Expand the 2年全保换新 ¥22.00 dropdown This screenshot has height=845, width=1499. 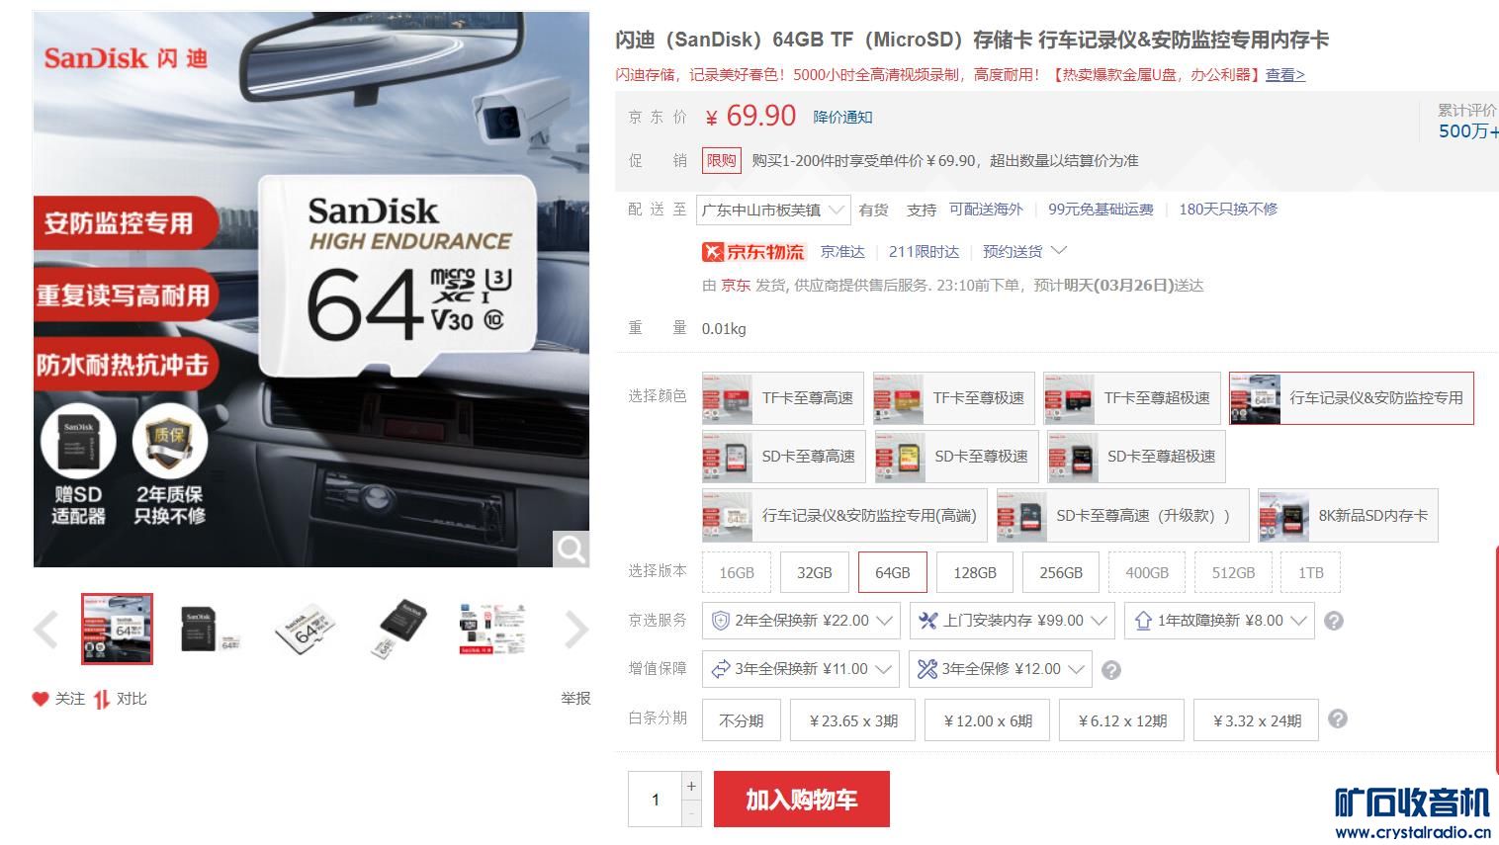click(x=802, y=621)
